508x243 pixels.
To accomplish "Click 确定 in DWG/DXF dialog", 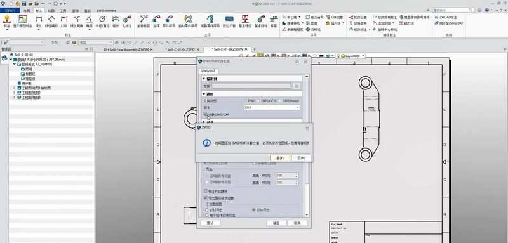I will pos(276,223).
